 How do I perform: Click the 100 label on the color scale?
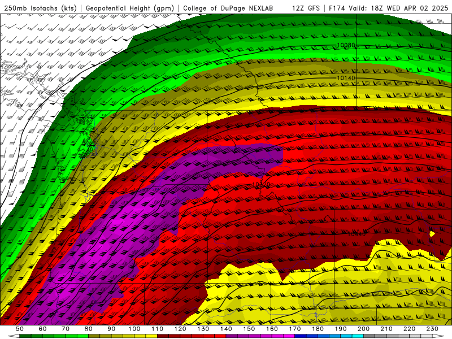click(x=134, y=329)
